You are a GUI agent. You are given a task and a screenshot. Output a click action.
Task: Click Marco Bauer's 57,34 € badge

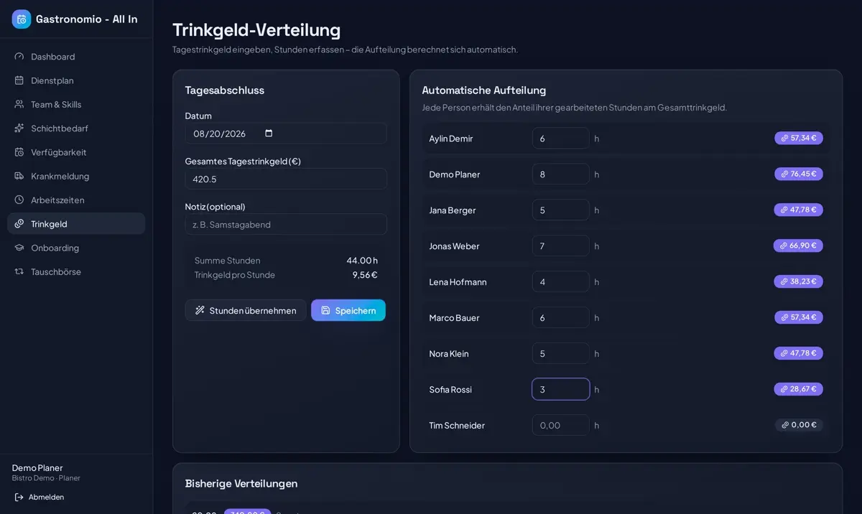click(799, 317)
